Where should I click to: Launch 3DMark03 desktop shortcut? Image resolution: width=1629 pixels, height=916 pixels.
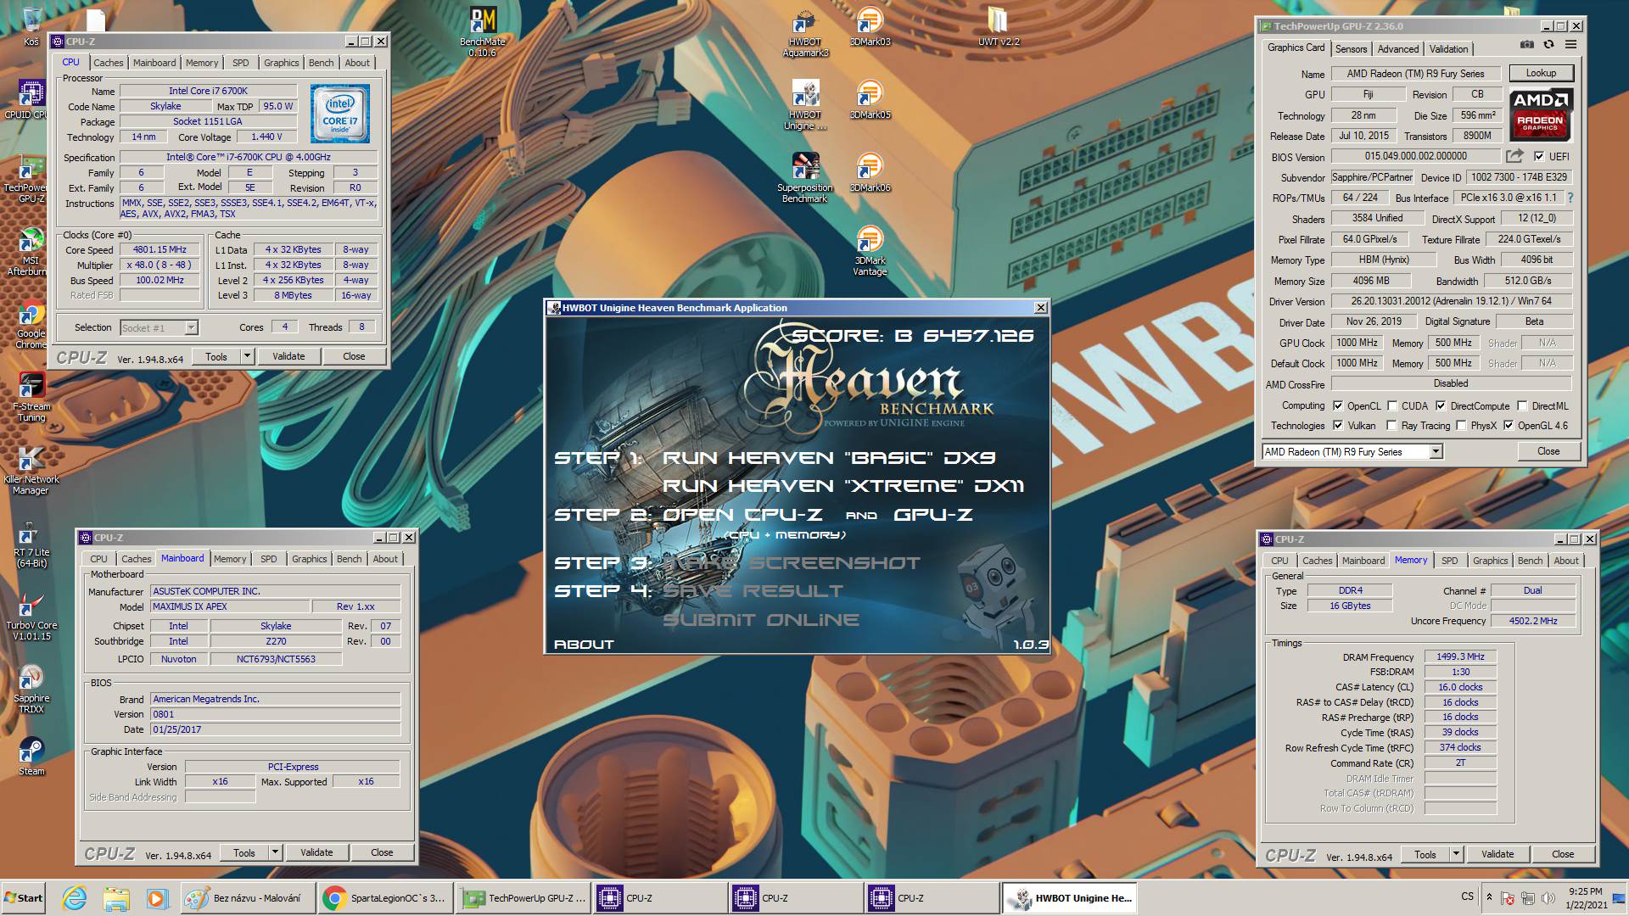[x=870, y=26]
